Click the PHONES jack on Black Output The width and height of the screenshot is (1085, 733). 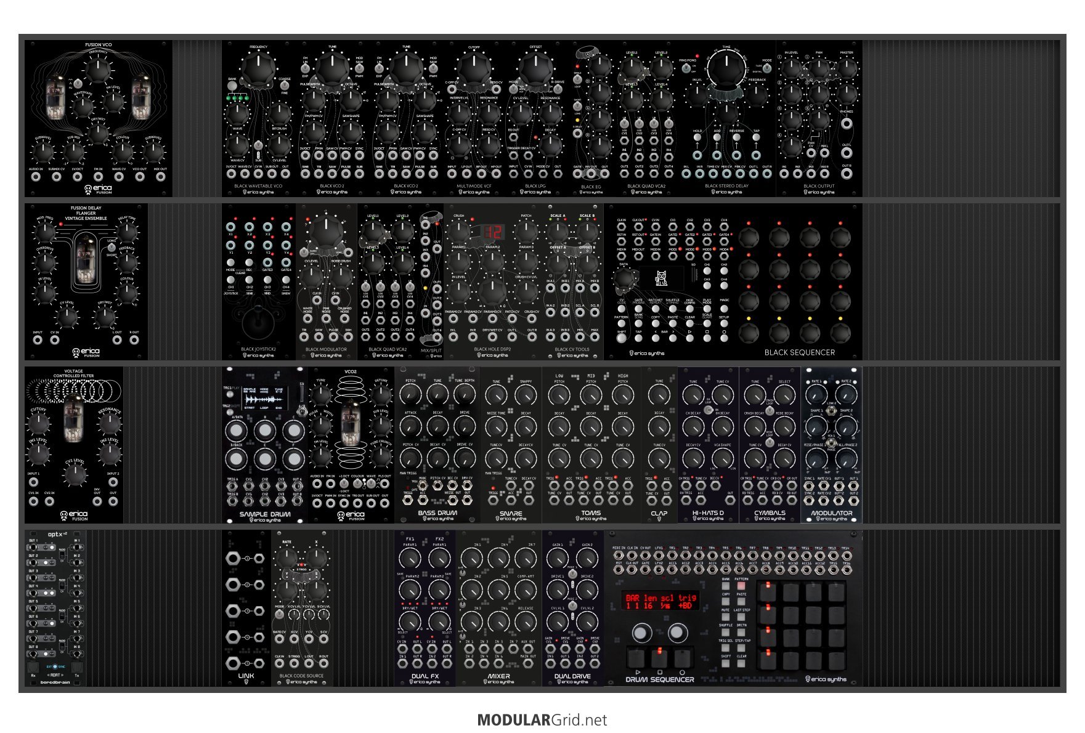click(847, 123)
